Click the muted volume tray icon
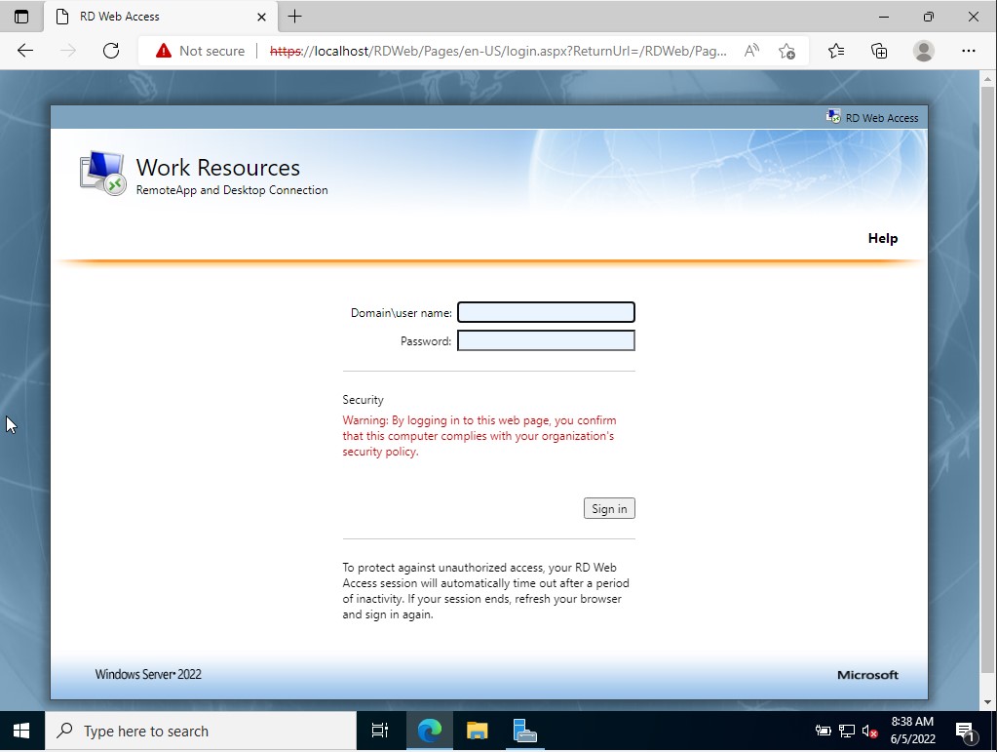This screenshot has height=752, width=997. pyautogui.click(x=870, y=731)
